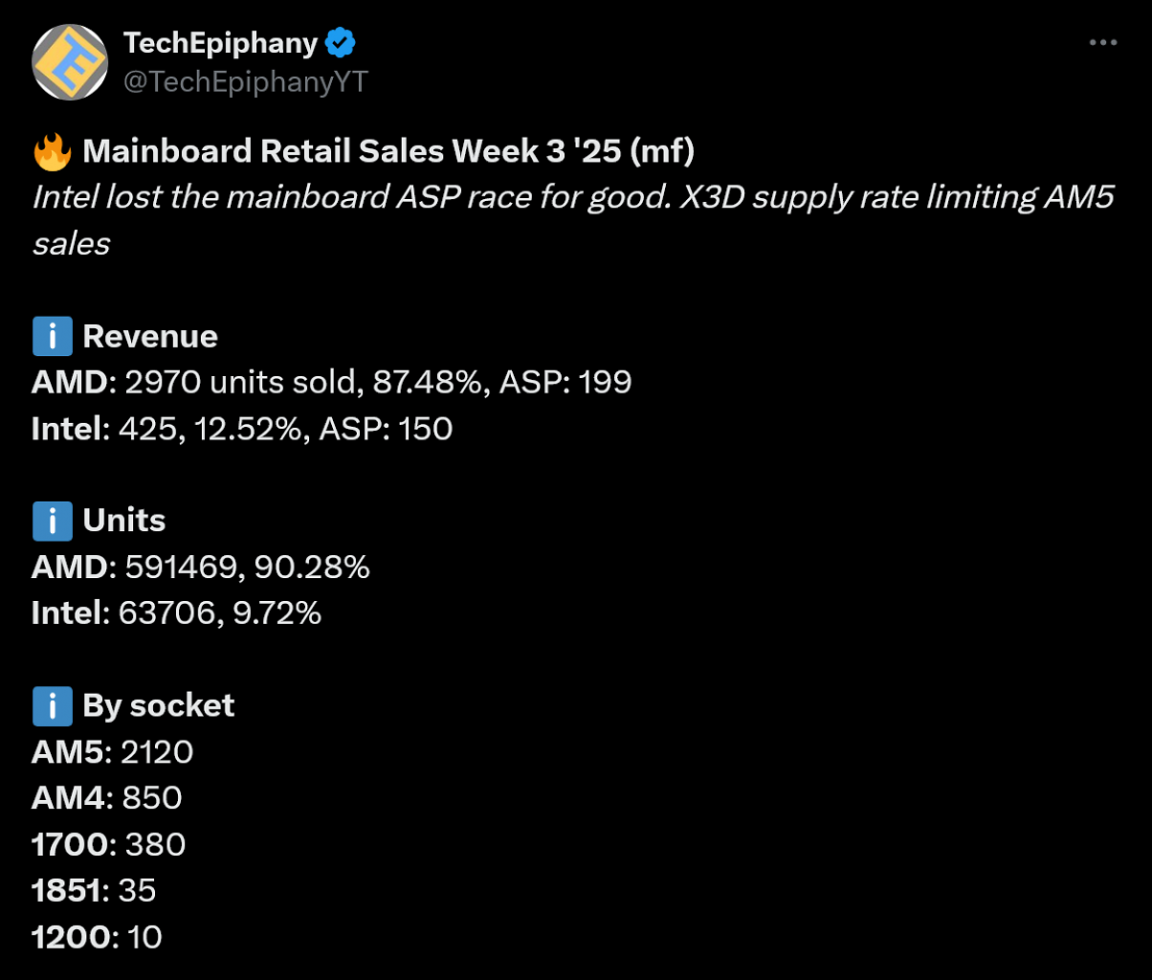1152x980 pixels.
Task: Open the three-dot more options menu
Action: click(x=1103, y=43)
